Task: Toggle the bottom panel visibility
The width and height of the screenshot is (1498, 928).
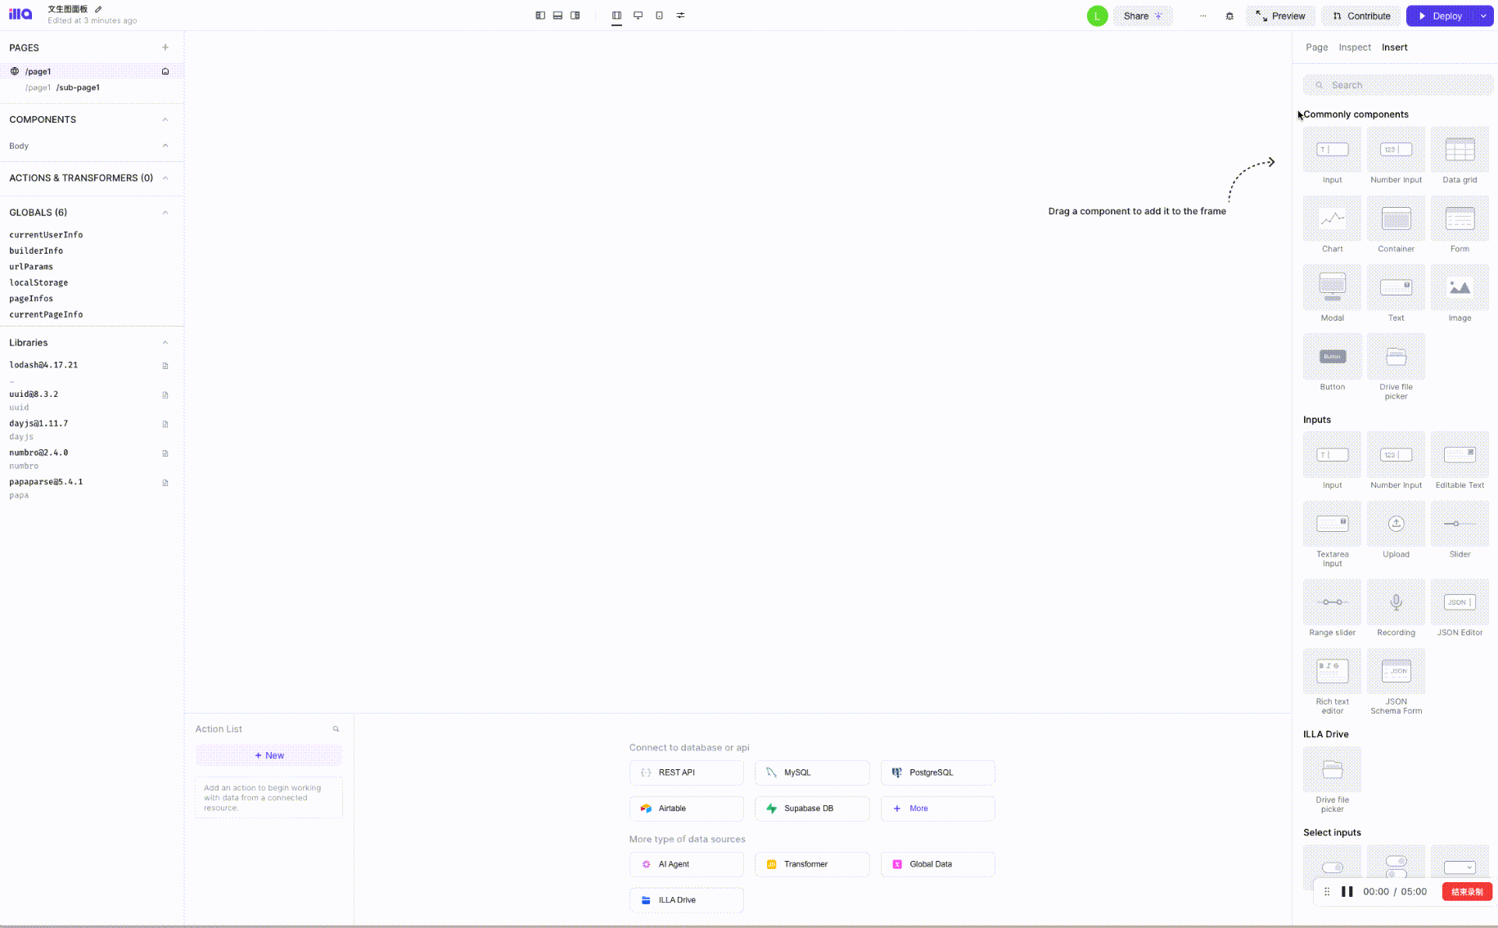Action: (x=557, y=15)
